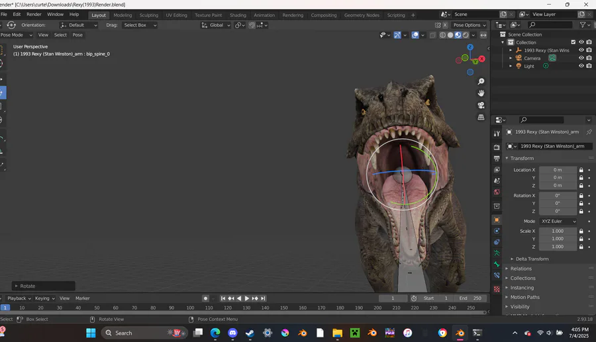
Task: Play the animation forward
Action: (x=247, y=298)
